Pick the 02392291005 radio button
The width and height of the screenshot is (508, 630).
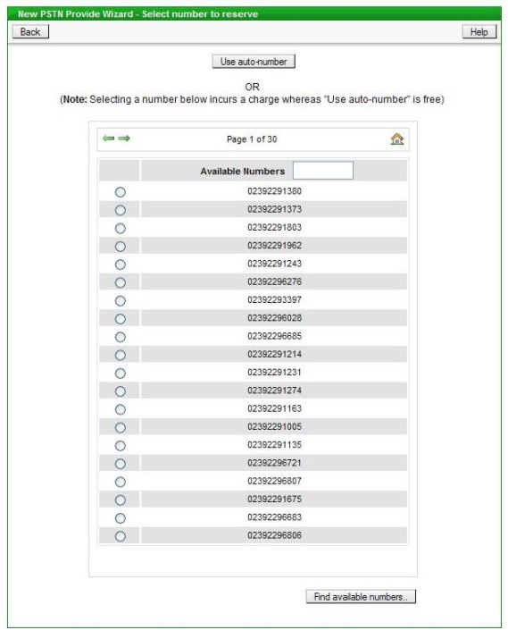click(121, 427)
